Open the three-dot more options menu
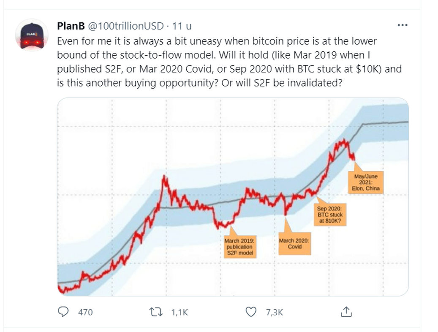The image size is (438, 332). click(x=403, y=25)
